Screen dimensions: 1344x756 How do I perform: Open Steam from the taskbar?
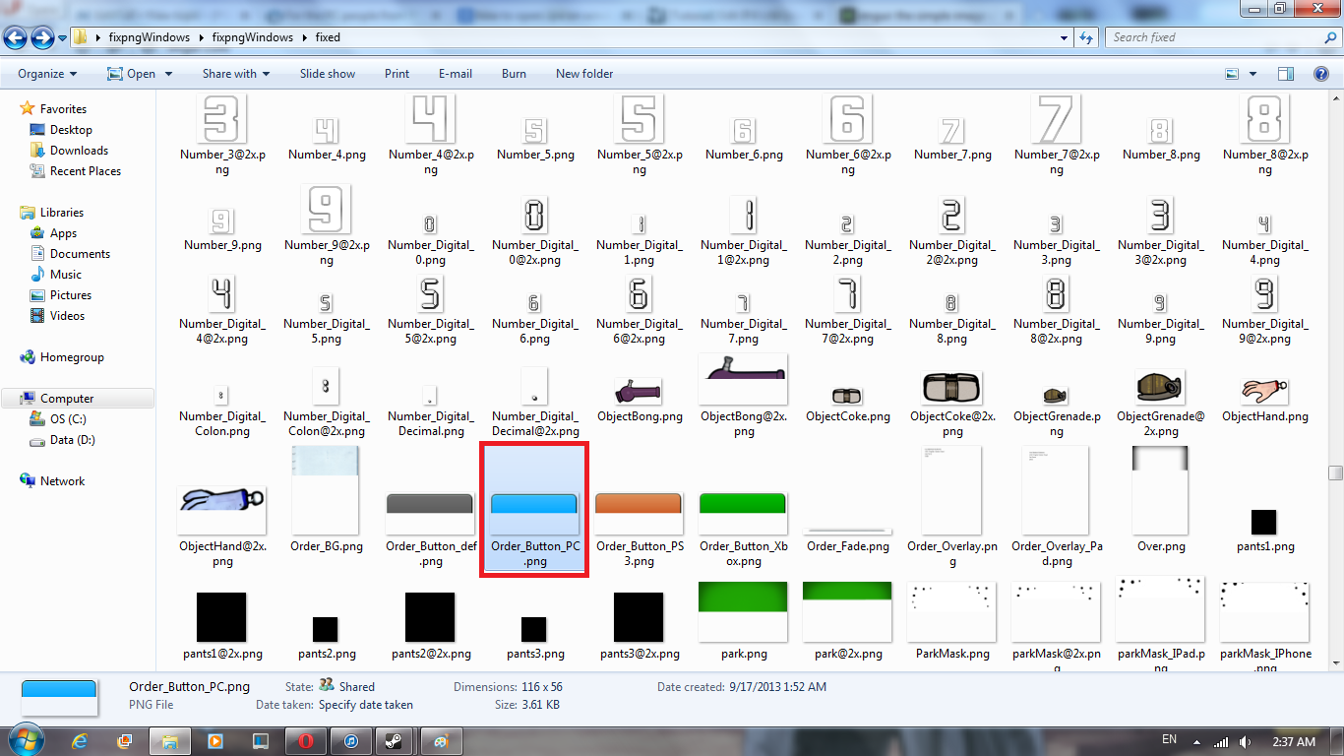pyautogui.click(x=393, y=740)
